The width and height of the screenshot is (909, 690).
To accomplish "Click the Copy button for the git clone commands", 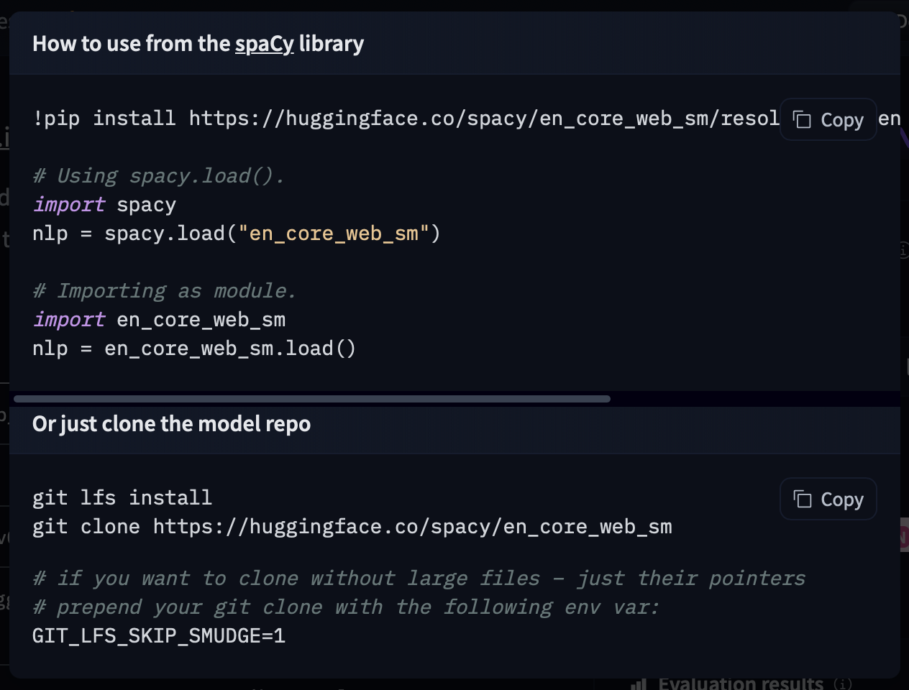I will click(828, 499).
